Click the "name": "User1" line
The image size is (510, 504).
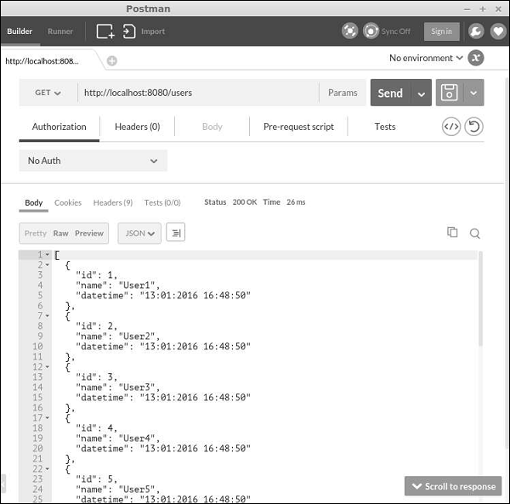[x=118, y=286]
